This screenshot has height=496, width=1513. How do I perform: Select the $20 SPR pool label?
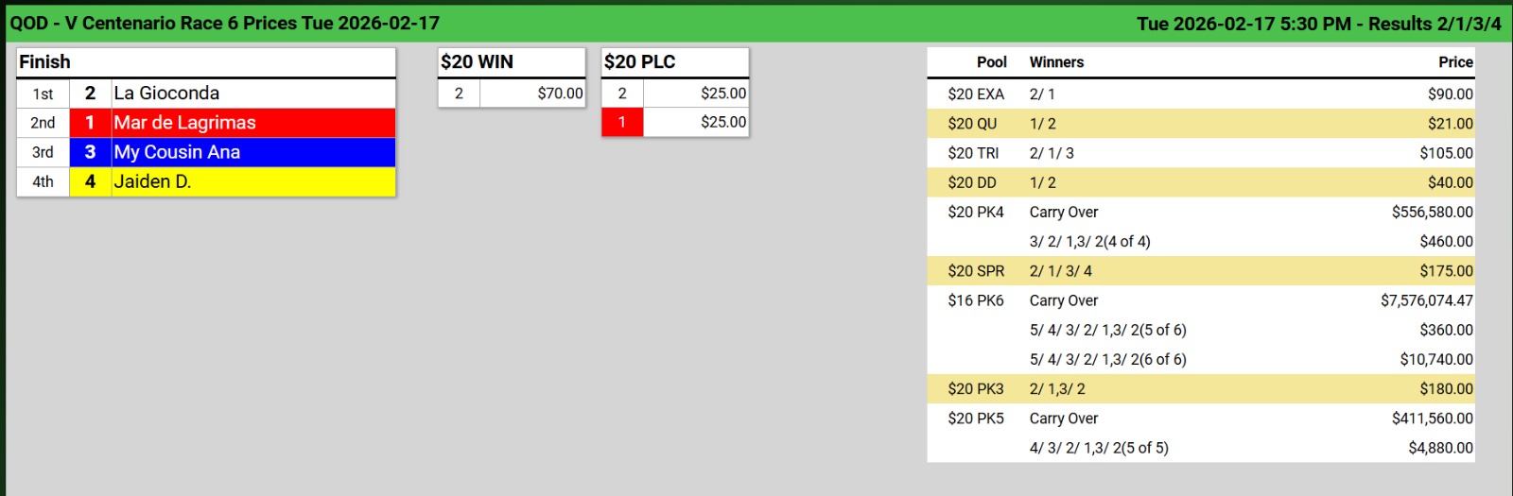(976, 271)
